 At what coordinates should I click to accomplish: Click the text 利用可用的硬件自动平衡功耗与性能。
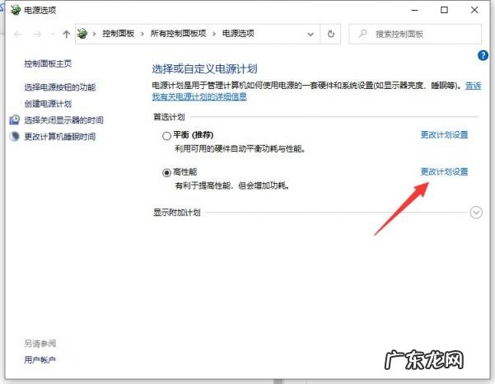pos(240,148)
